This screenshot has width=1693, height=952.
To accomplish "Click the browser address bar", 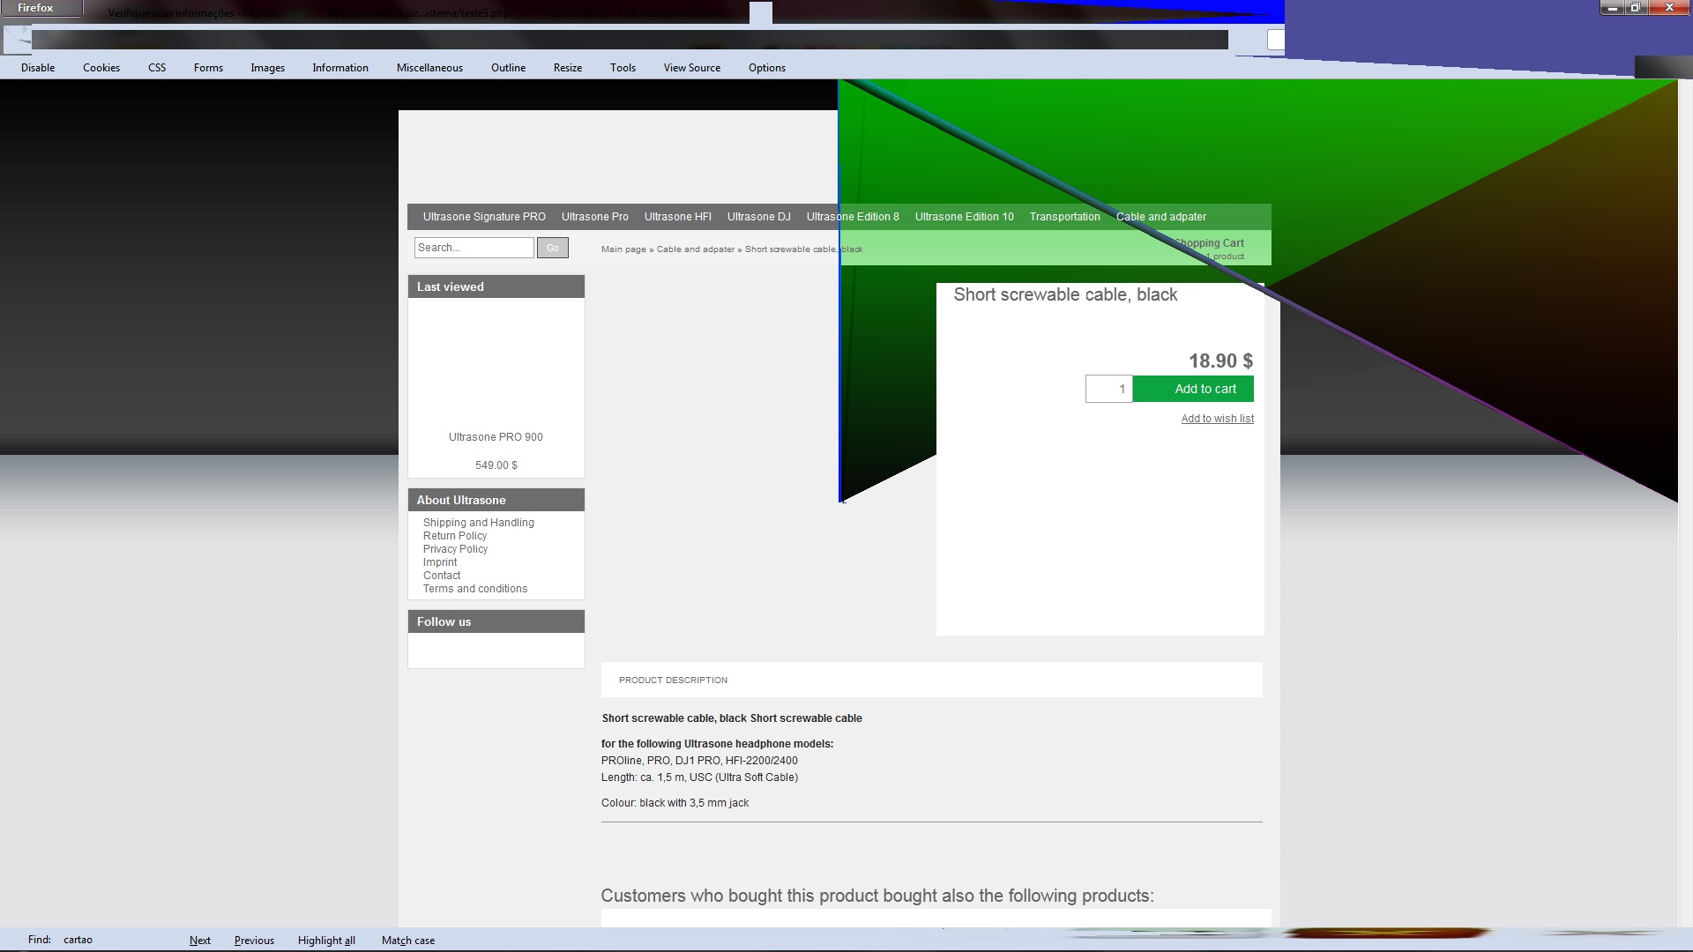I will coord(630,40).
